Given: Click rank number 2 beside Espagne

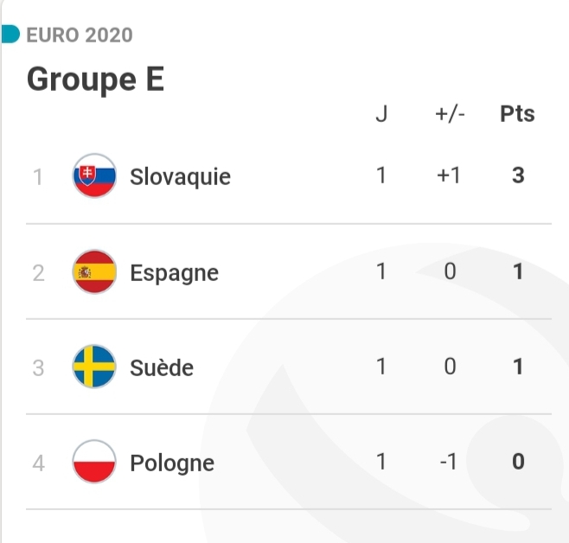Looking at the screenshot, I should pos(38,273).
